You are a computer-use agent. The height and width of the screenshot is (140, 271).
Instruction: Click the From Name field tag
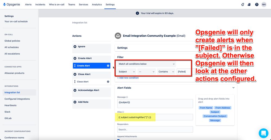click(206, 108)
